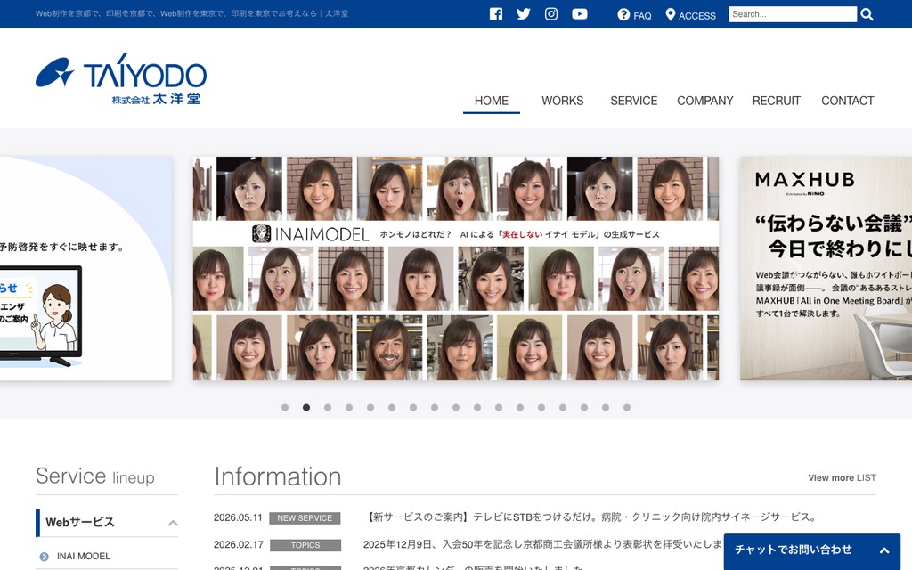912x570 pixels.
Task: Select the fourth carousel dot
Action: coord(349,408)
